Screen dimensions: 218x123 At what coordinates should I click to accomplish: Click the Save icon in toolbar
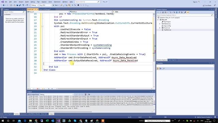click(x=17, y=5)
